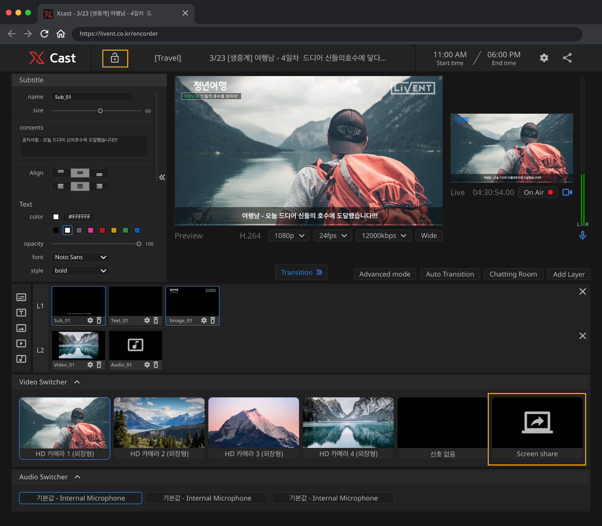The height and width of the screenshot is (526, 602).
Task: Click the lock icon in header
Action: point(115,58)
